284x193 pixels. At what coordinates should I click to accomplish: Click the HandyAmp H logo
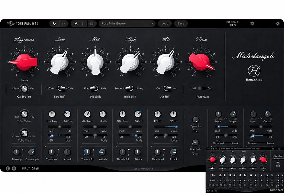[254, 71]
